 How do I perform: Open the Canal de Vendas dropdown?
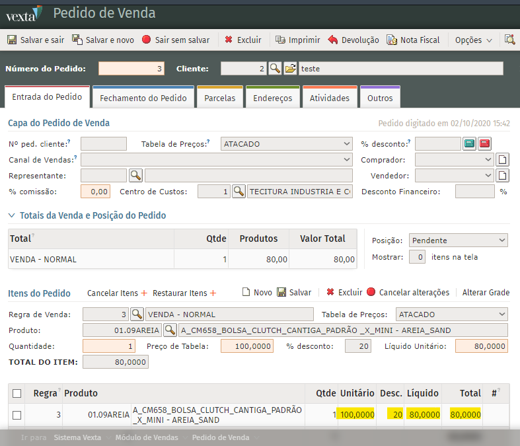(216, 159)
